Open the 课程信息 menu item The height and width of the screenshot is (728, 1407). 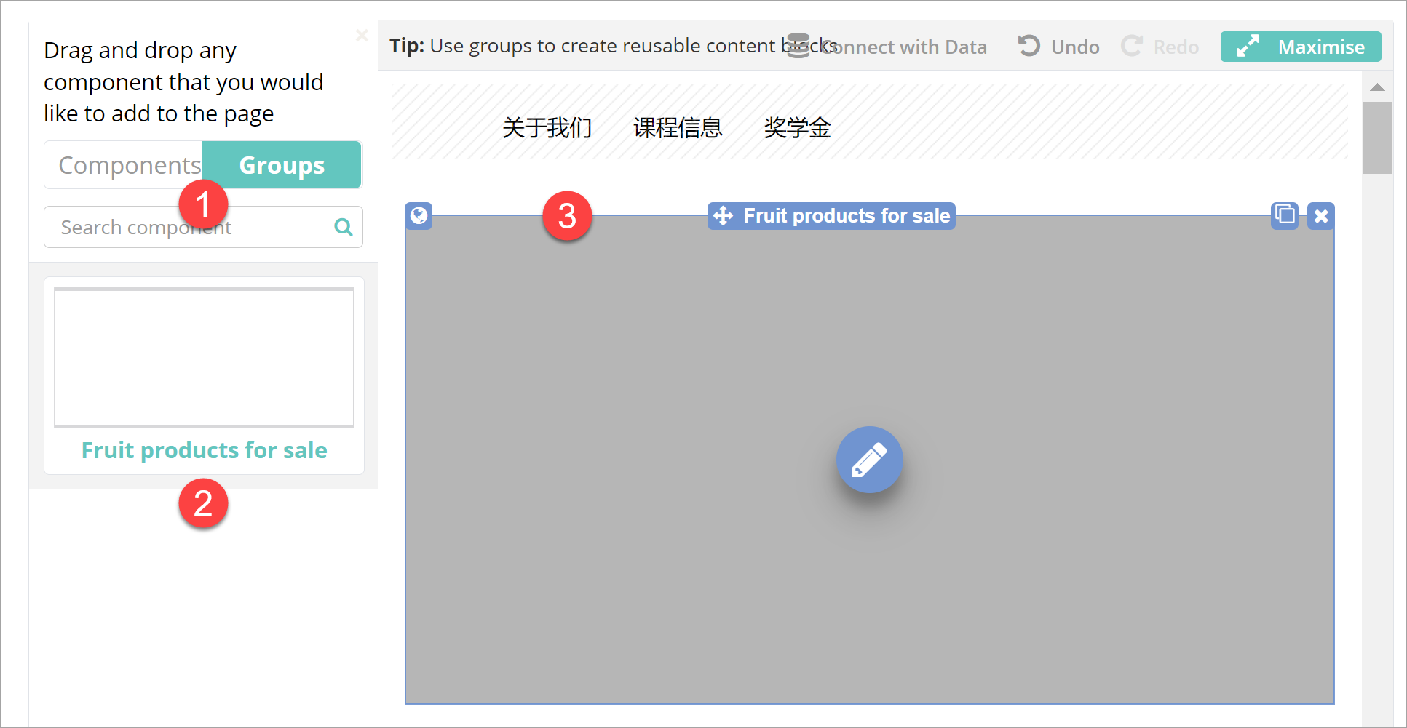677,128
